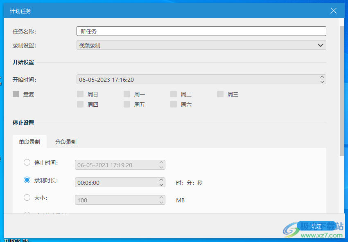The height and width of the screenshot is (242, 348).
Task: Check the 周五 checkbox
Action: pos(127,104)
